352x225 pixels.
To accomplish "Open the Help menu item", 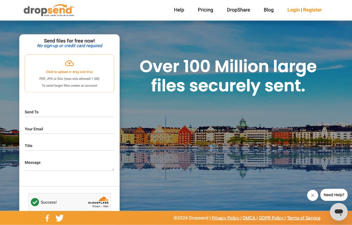I will click(179, 10).
